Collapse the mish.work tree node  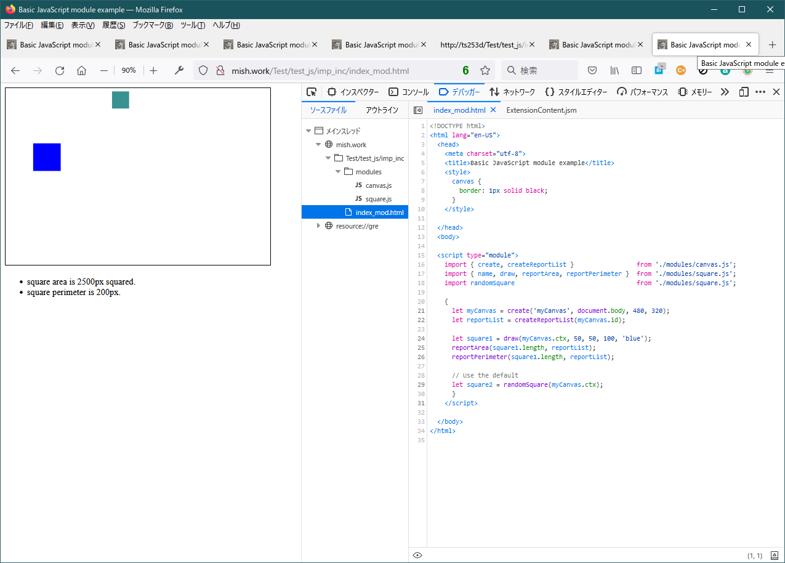(x=318, y=145)
